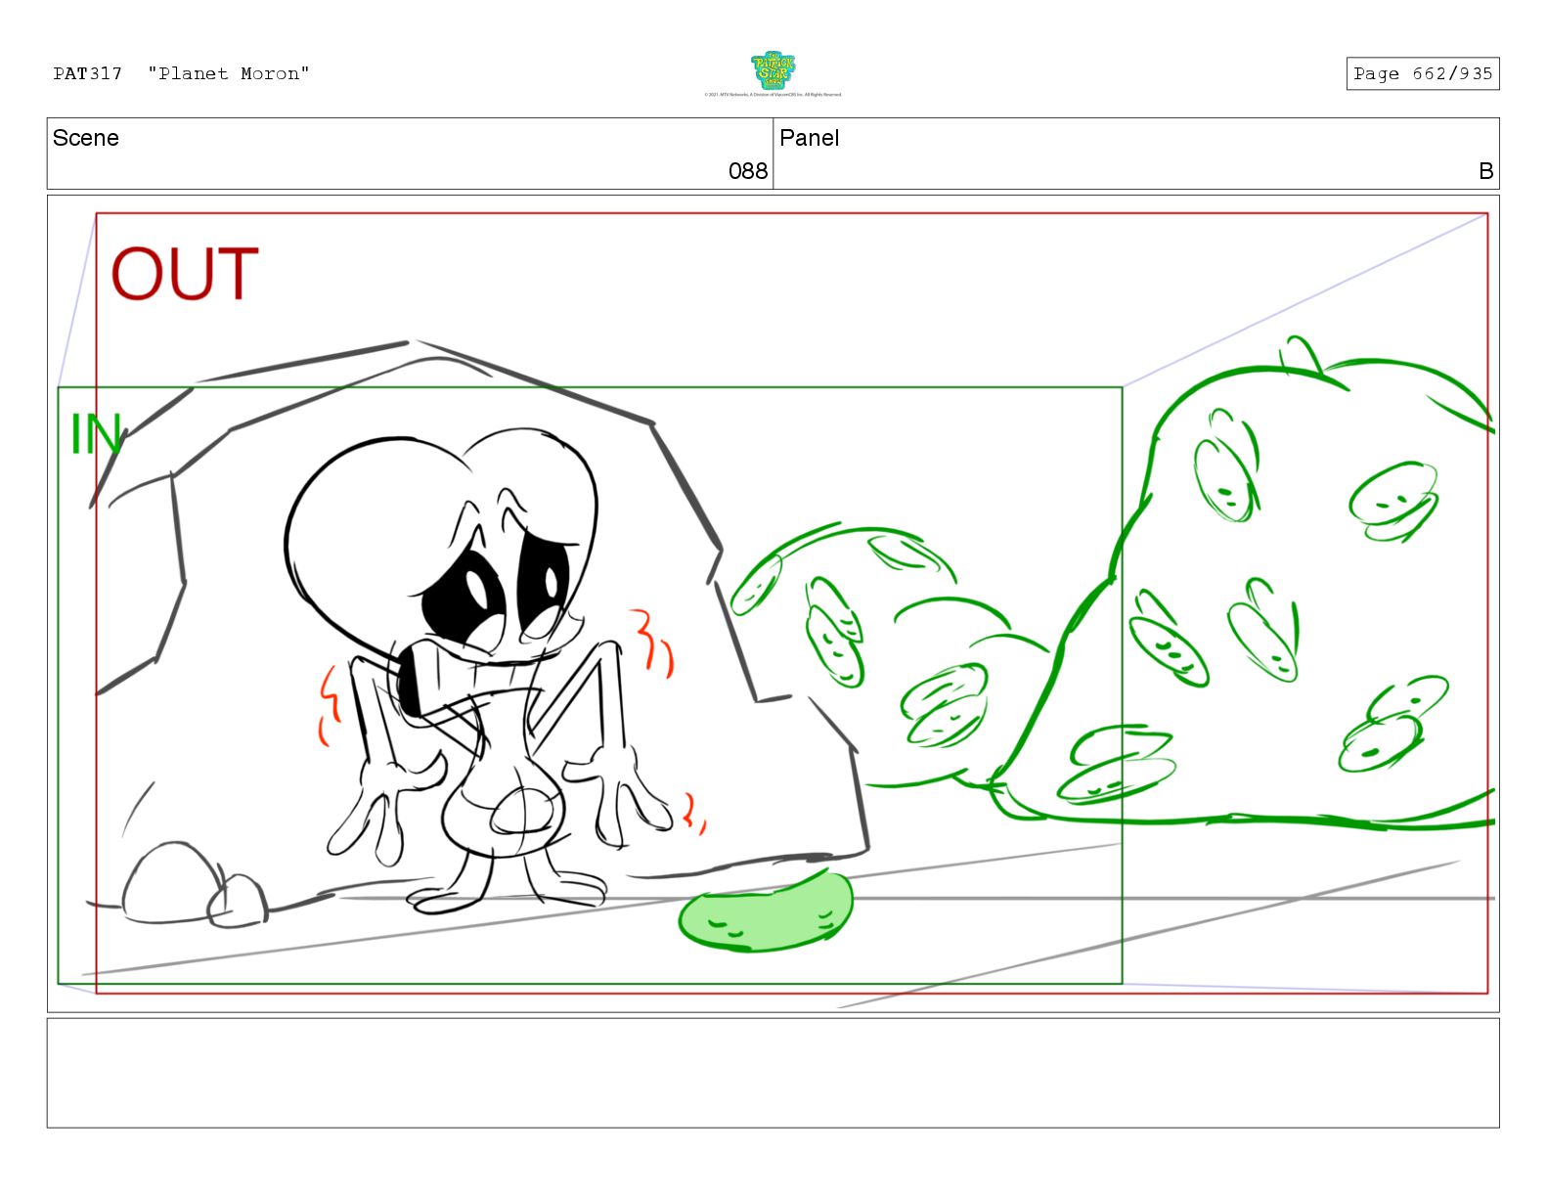Click the alien character's heart-shaped head
The image size is (1547, 1198).
pyautogui.click(x=440, y=548)
